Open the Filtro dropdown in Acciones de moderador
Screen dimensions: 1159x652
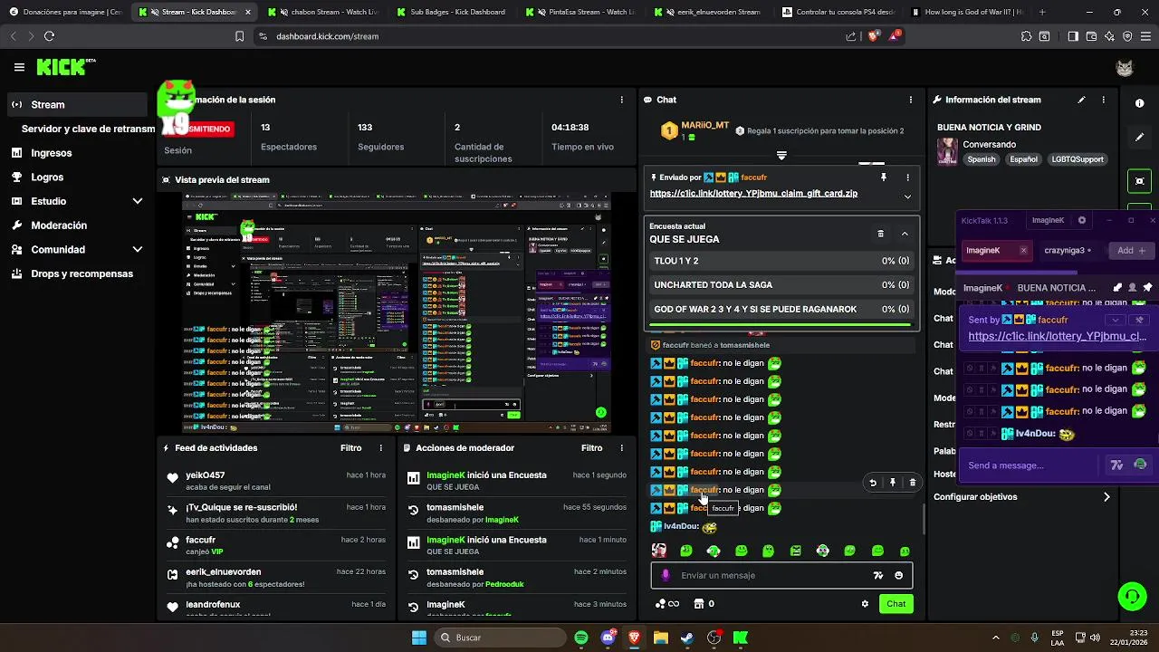[591, 448]
